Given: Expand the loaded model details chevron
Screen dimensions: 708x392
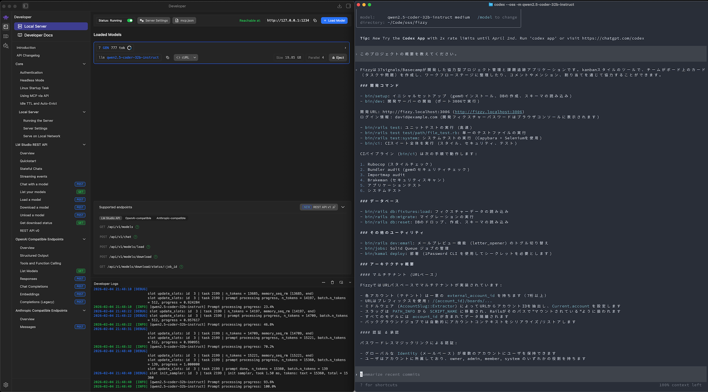Looking at the screenshot, I should [x=345, y=48].
